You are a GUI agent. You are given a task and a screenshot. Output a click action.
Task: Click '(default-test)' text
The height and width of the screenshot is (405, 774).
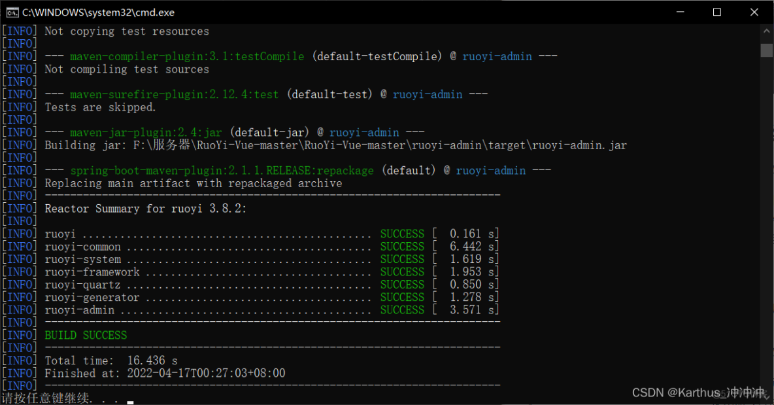(x=329, y=94)
